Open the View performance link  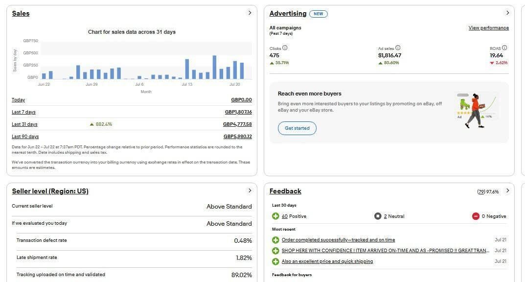tap(488, 28)
